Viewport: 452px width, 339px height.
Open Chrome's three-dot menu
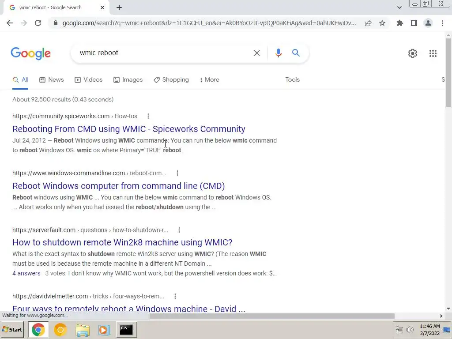tap(442, 23)
